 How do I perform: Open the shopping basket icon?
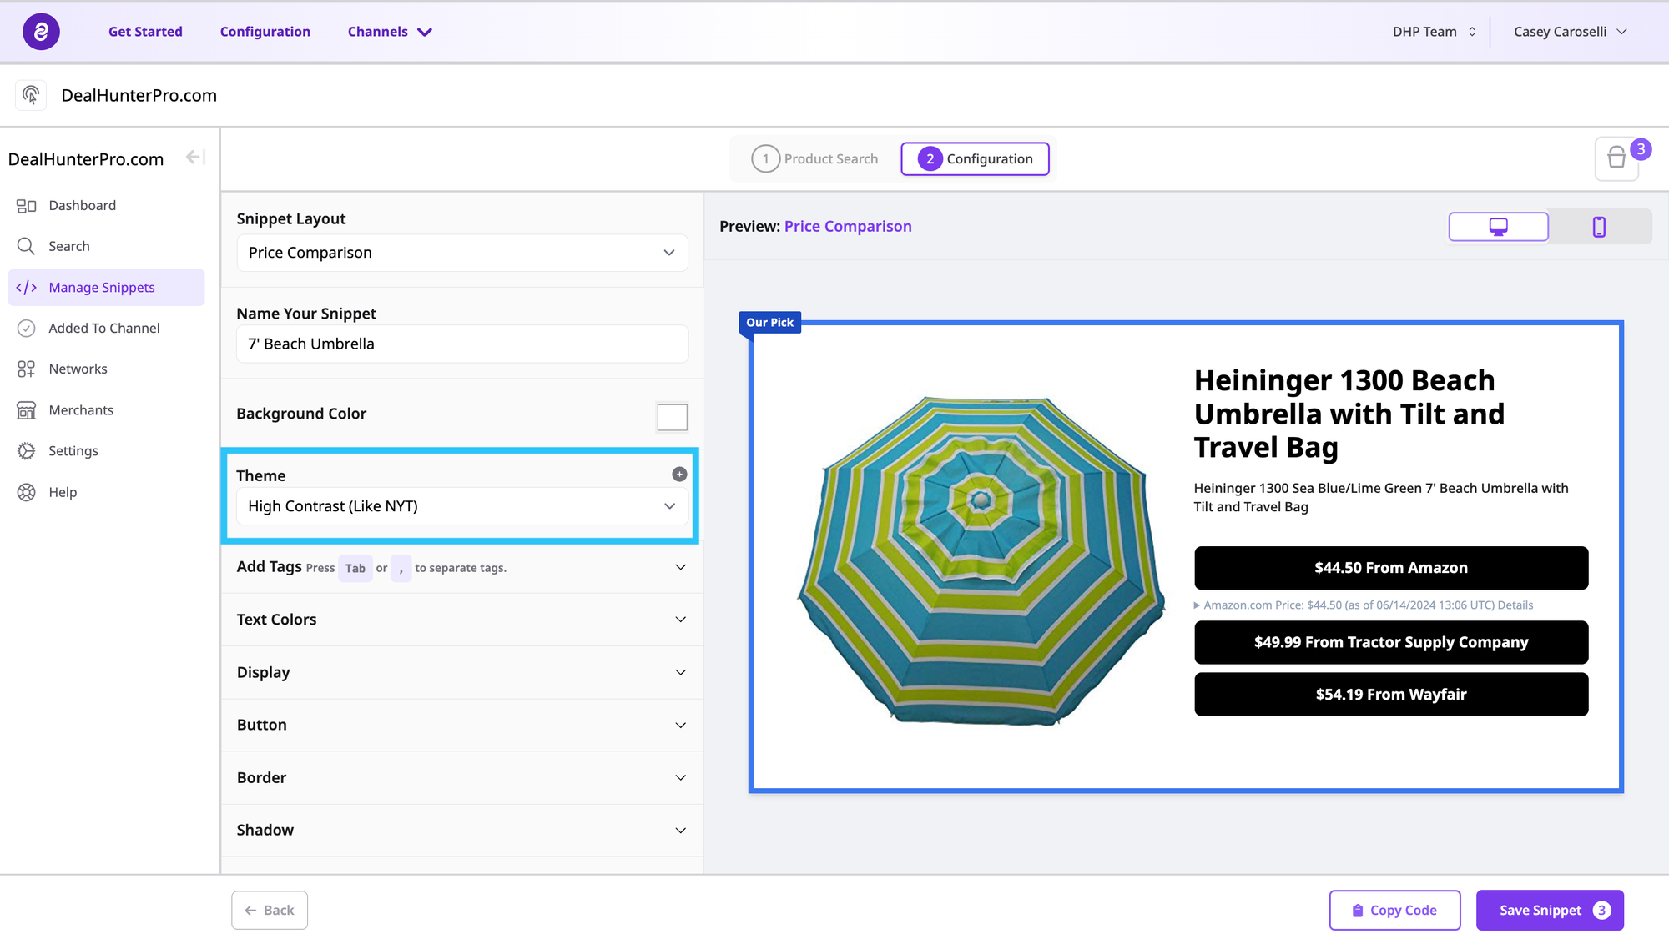(x=1616, y=158)
